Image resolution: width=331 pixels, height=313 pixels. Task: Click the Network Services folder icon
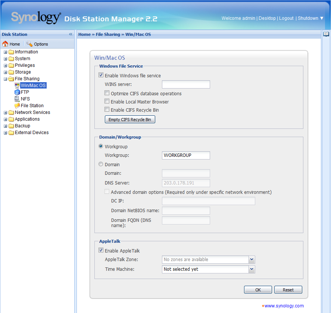click(x=11, y=112)
